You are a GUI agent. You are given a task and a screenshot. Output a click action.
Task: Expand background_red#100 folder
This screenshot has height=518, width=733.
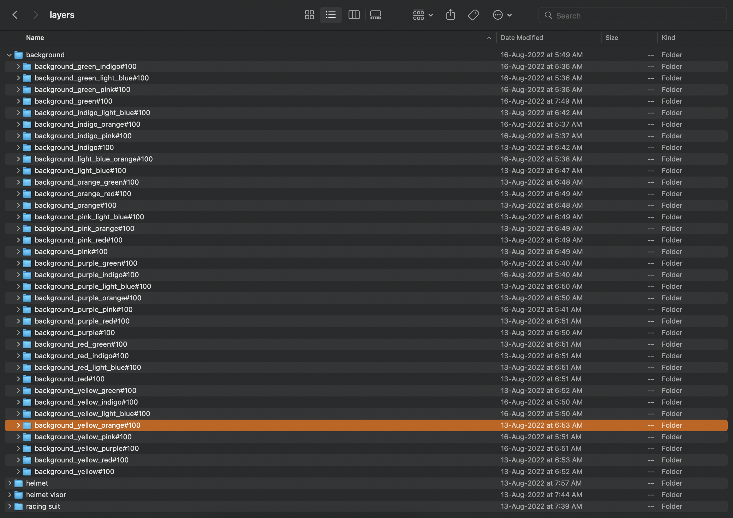tap(18, 379)
